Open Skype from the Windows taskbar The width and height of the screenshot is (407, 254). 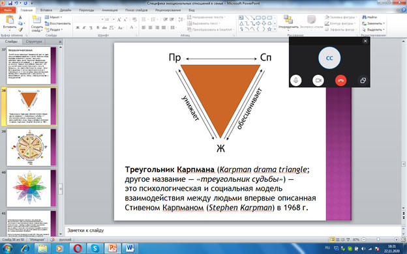tap(95, 248)
